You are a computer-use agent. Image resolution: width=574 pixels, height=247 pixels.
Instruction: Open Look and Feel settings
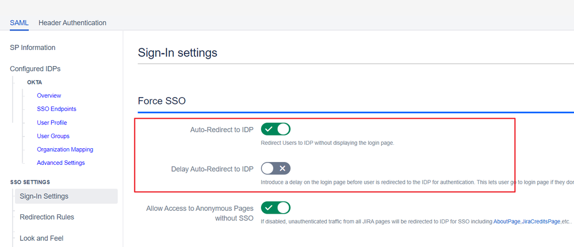click(x=41, y=238)
